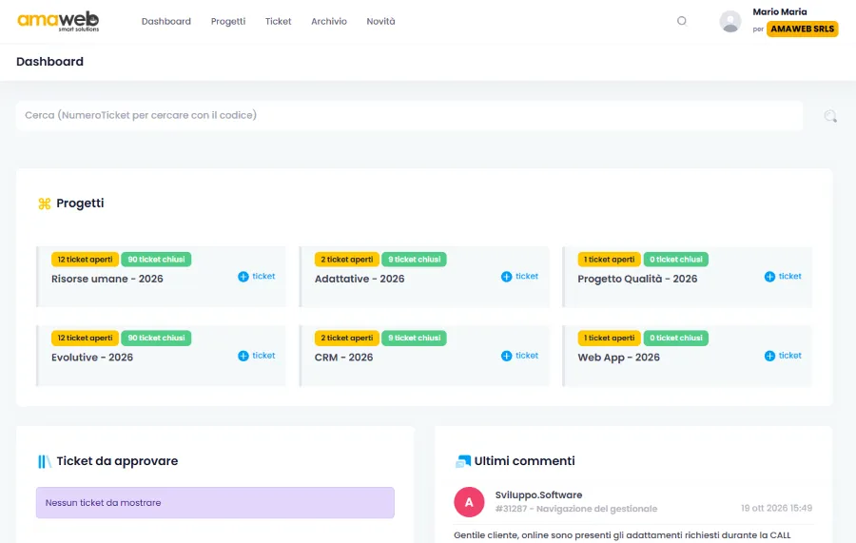
Task: Click the comment timestamp 19 ott 2026 15:49
Action: (x=776, y=508)
